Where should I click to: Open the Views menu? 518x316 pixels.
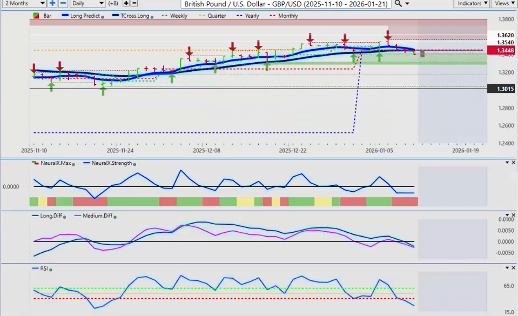(x=503, y=4)
